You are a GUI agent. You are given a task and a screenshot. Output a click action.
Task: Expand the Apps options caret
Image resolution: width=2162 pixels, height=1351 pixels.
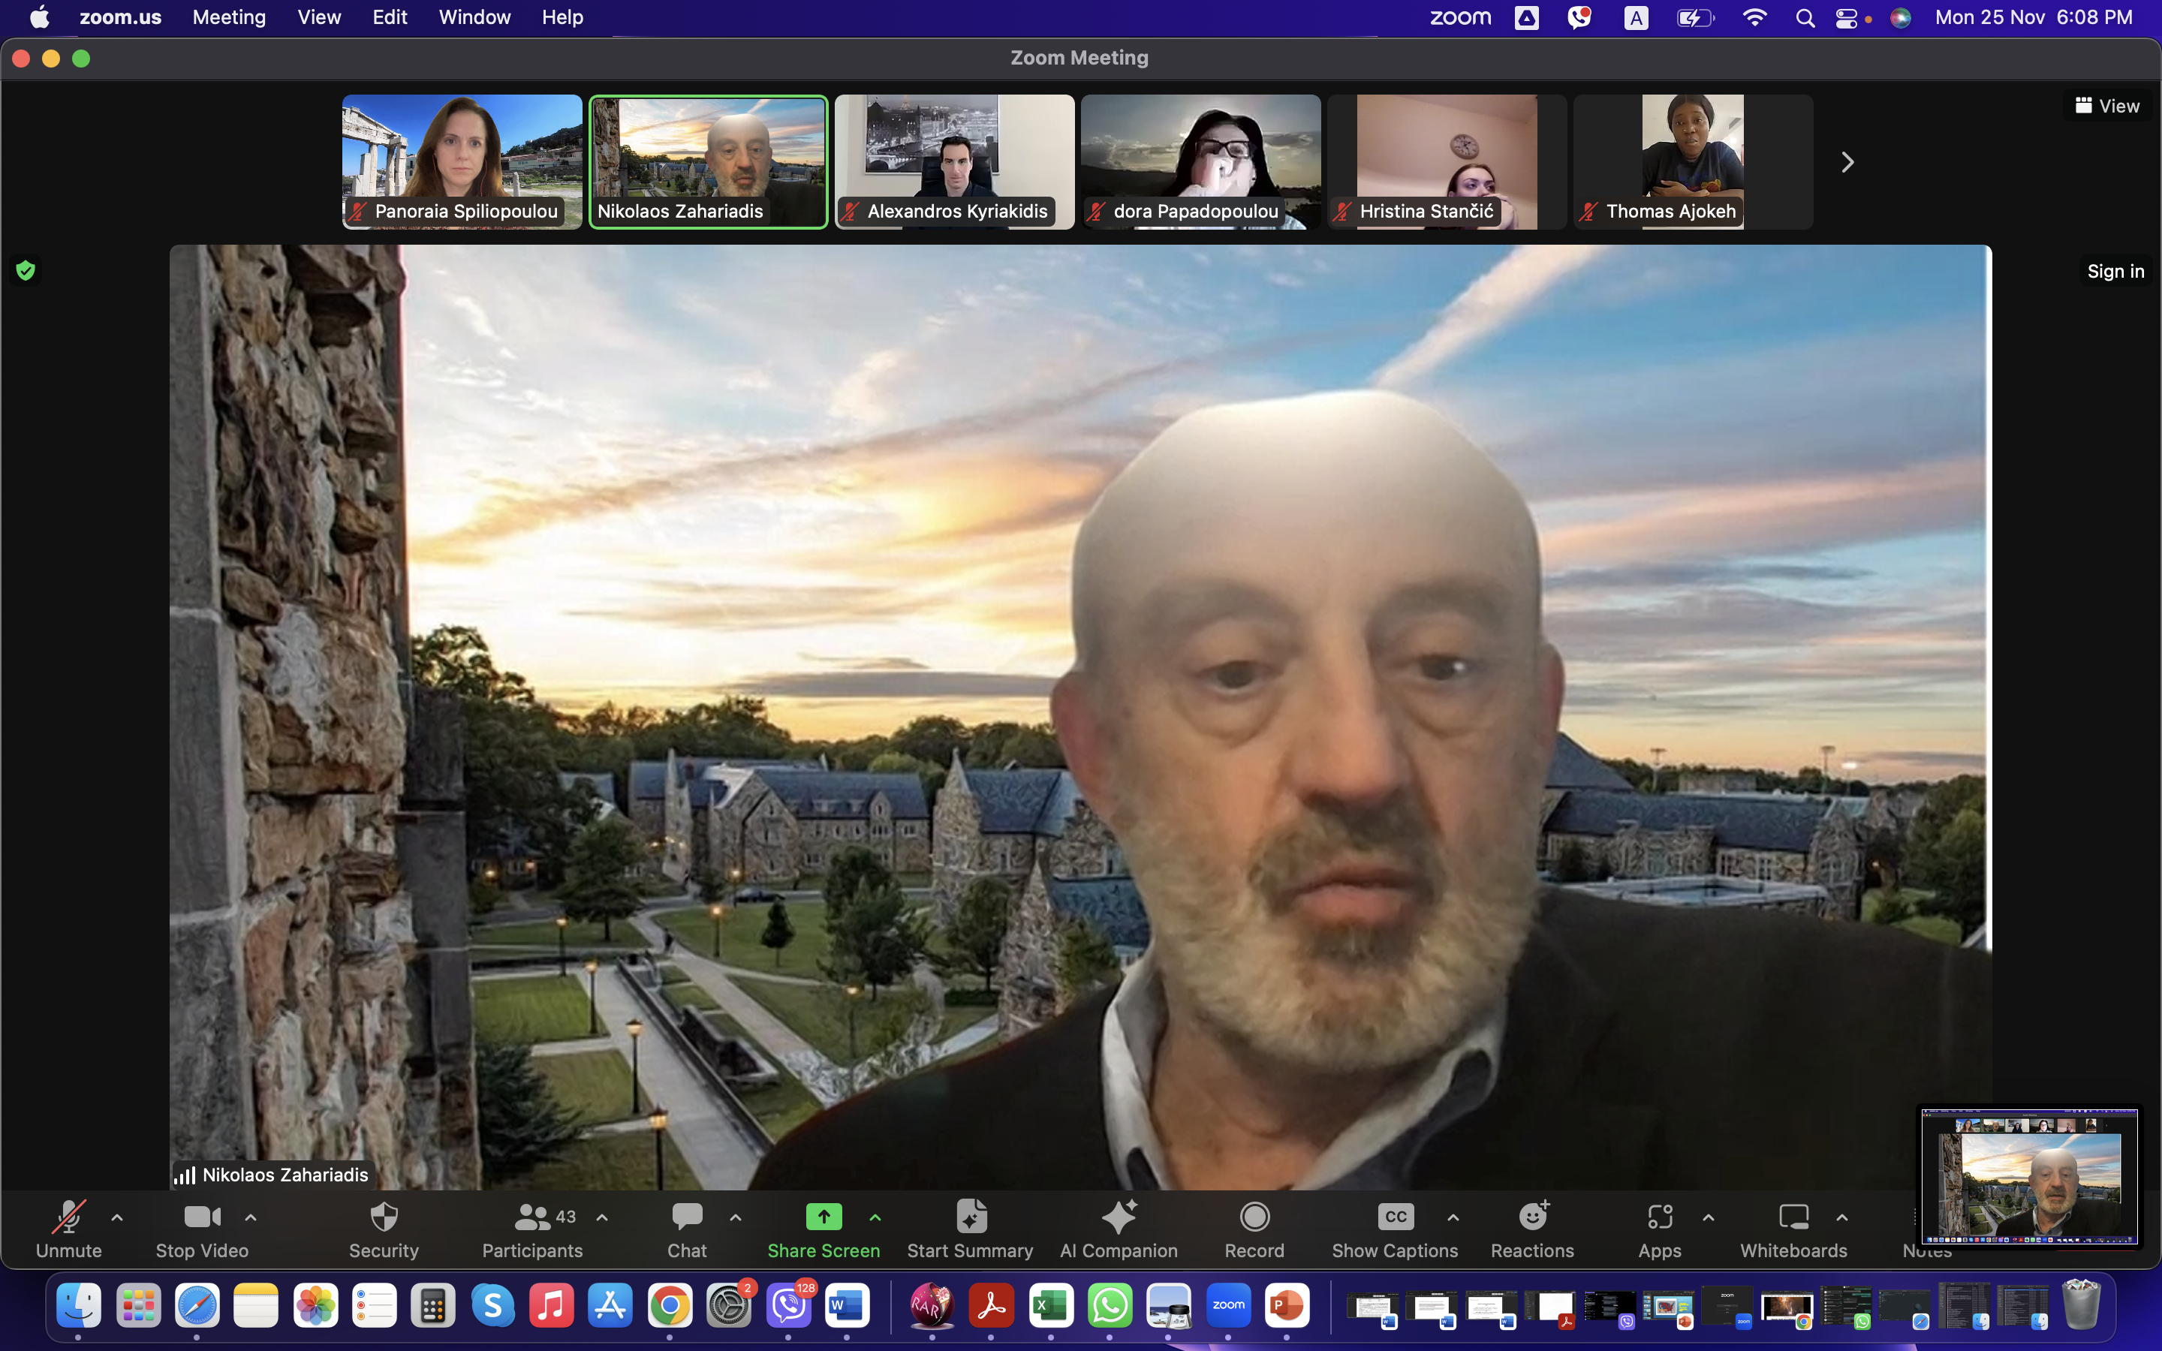click(x=1708, y=1217)
